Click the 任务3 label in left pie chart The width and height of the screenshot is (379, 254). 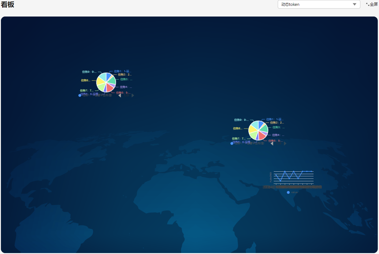(x=126, y=79)
